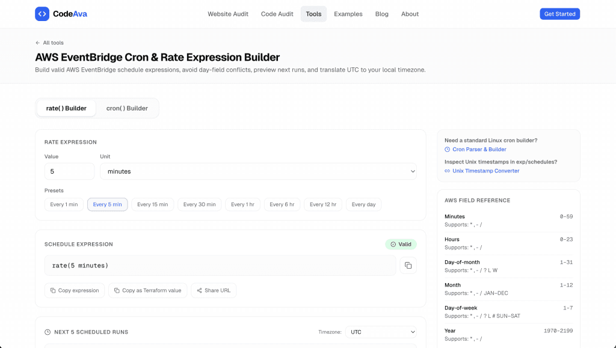Screen dimensions: 616x348
Task: Open Code Audit in the navigation
Action: point(277,14)
